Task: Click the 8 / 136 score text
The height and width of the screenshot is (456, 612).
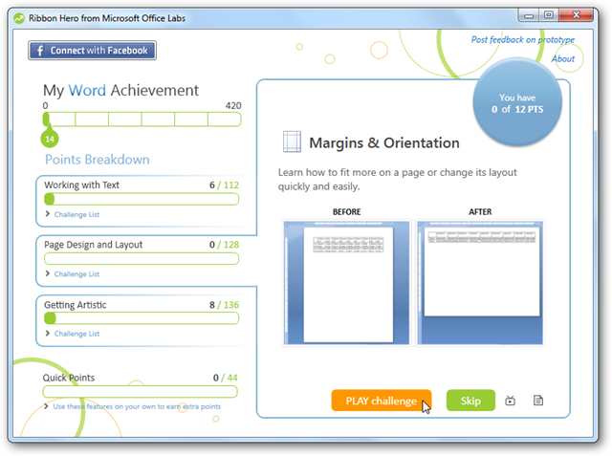Action: point(224,305)
